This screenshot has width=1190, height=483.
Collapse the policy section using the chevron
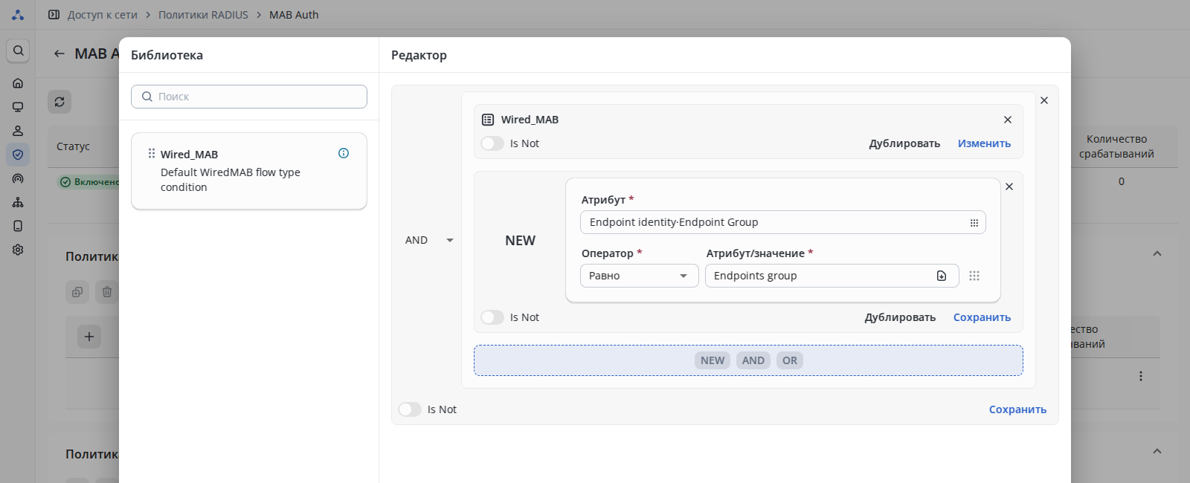pos(1157,253)
